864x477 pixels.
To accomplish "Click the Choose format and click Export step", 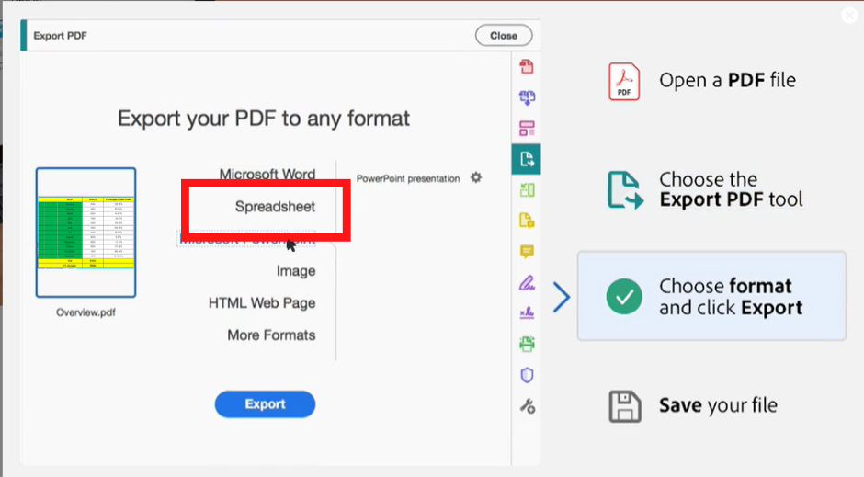I will tap(711, 297).
